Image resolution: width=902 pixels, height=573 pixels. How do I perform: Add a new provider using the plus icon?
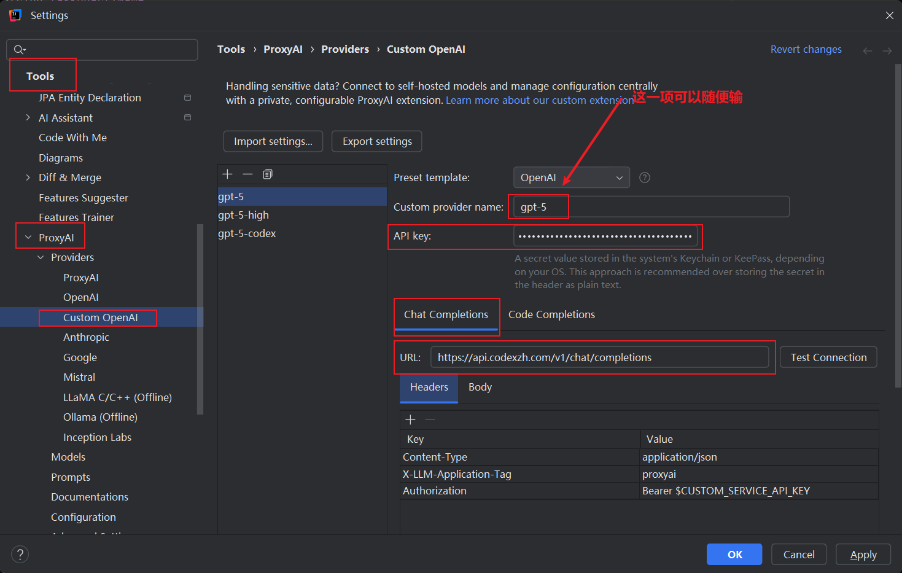(227, 174)
